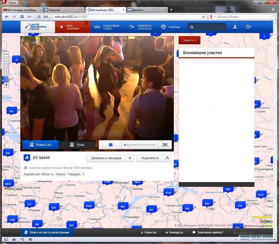Select map cluster marker 760

pos(187,208)
